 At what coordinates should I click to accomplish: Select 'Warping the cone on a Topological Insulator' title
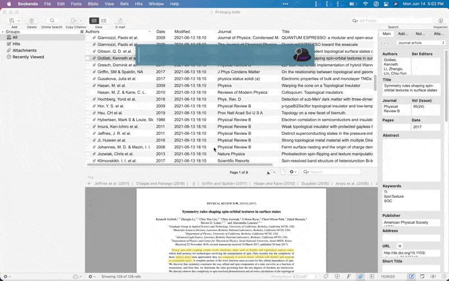[x=320, y=85]
